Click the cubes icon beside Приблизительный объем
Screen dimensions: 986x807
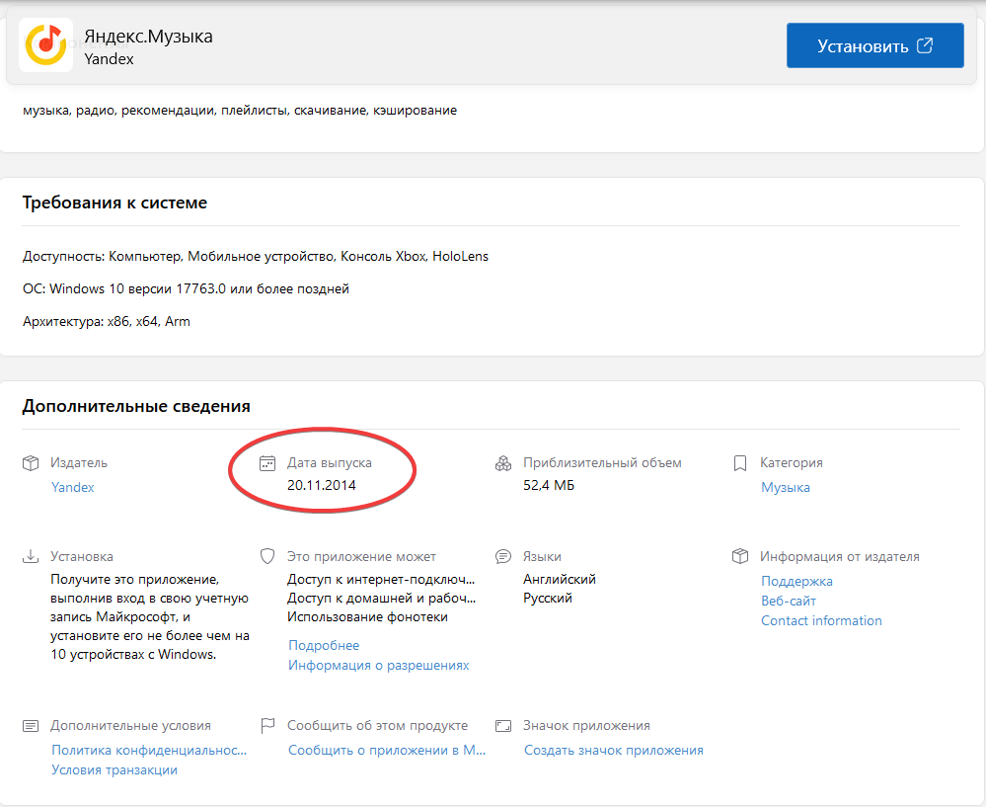[503, 463]
